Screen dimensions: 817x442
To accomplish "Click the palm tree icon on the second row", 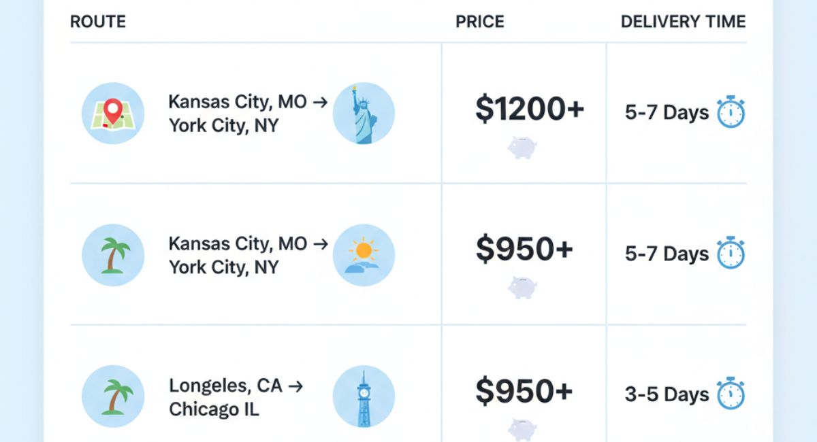I will [x=113, y=254].
